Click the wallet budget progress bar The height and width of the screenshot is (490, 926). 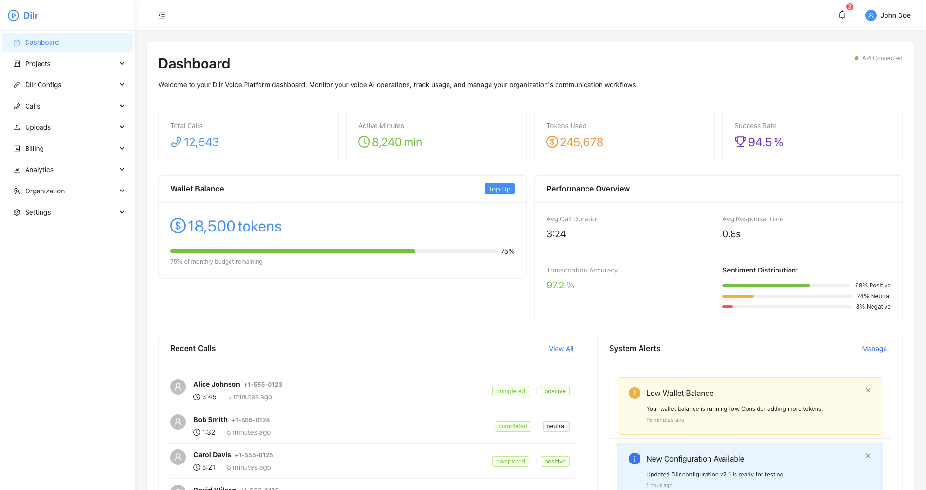click(x=333, y=251)
